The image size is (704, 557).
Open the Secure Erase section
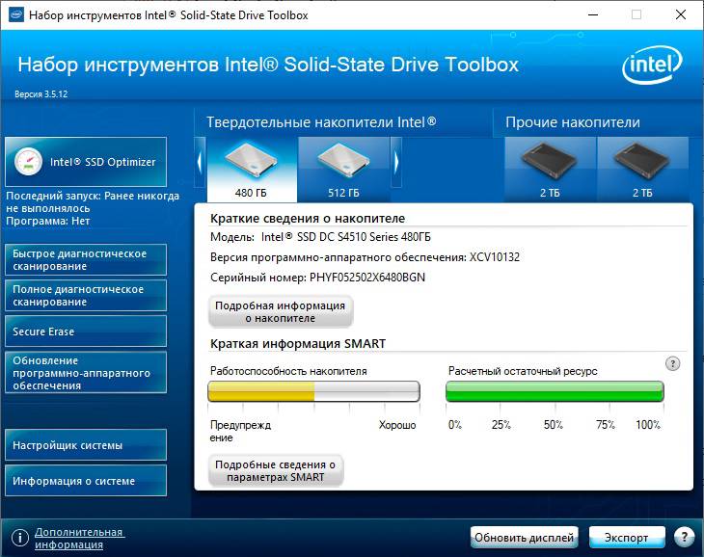[86, 332]
